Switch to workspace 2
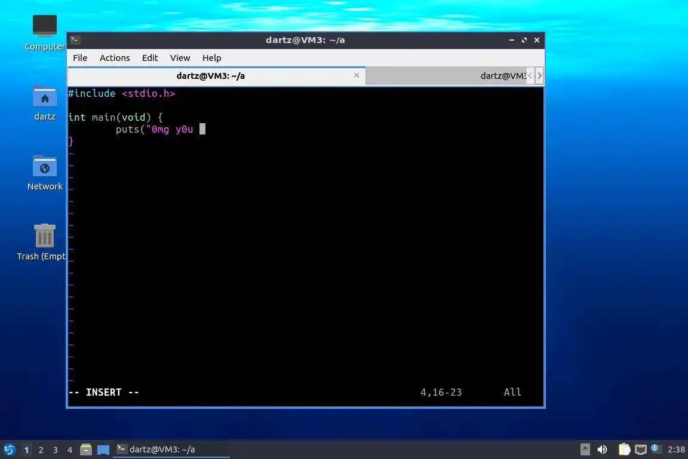This screenshot has width=688, height=459. pos(41,450)
